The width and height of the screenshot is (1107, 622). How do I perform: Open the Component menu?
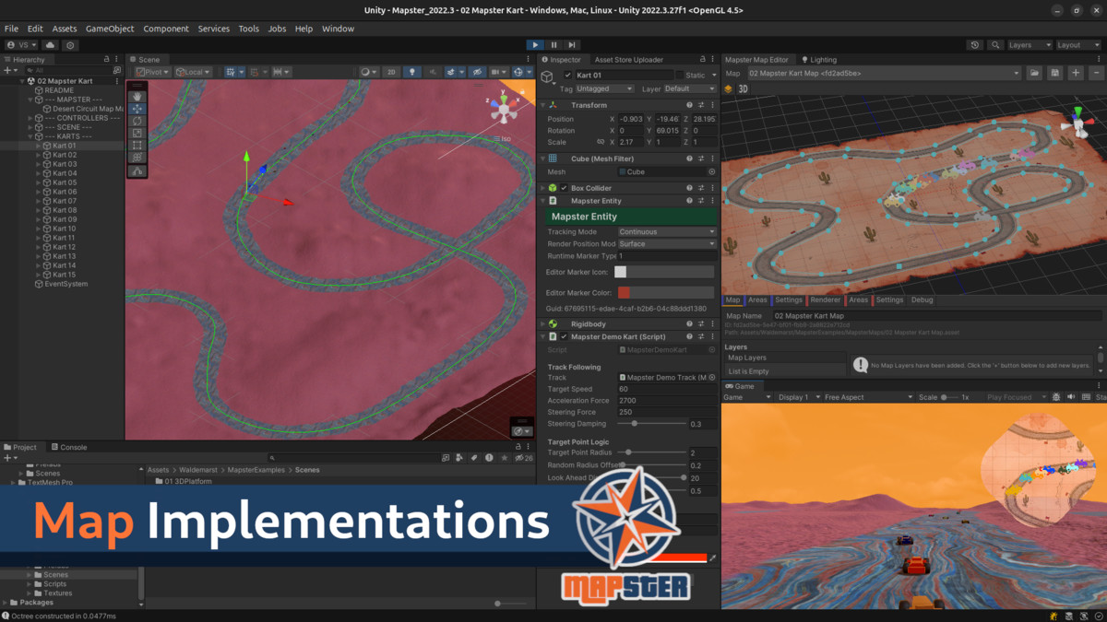pyautogui.click(x=166, y=29)
